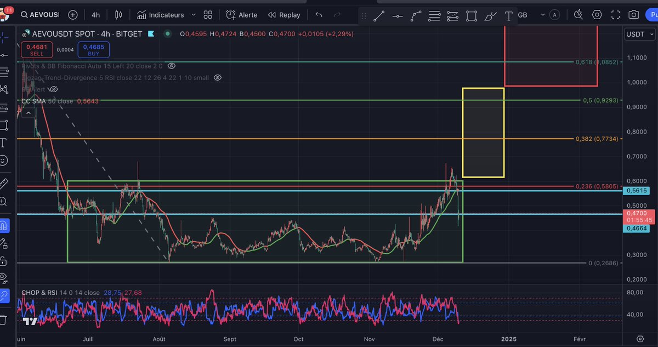Select the CC SMA 50 close legend
The width and height of the screenshot is (658, 347).
(60, 101)
